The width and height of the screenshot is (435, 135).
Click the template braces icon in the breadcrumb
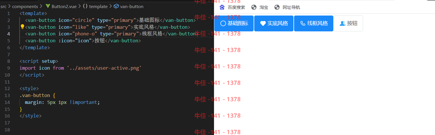click(85, 6)
